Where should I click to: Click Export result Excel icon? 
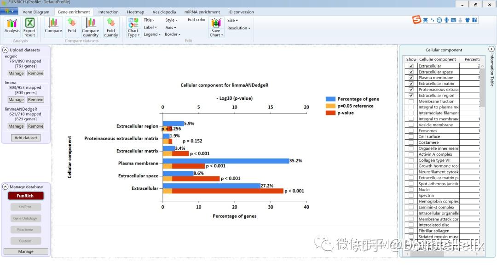(x=29, y=27)
